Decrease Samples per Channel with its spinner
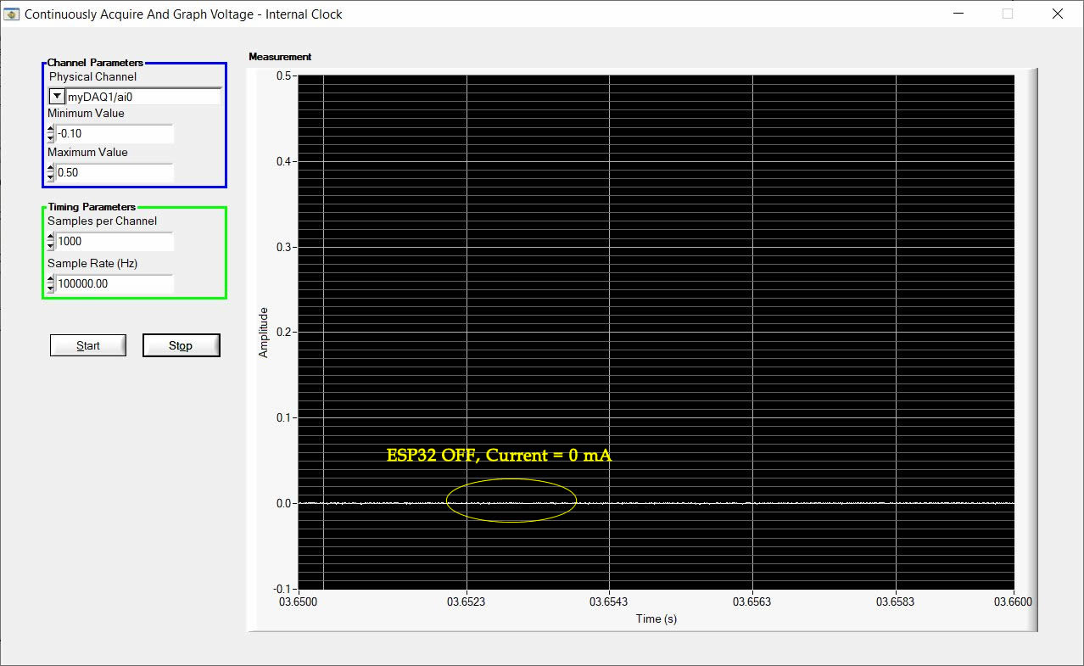Screen dimensions: 1084x666 [x=50, y=246]
